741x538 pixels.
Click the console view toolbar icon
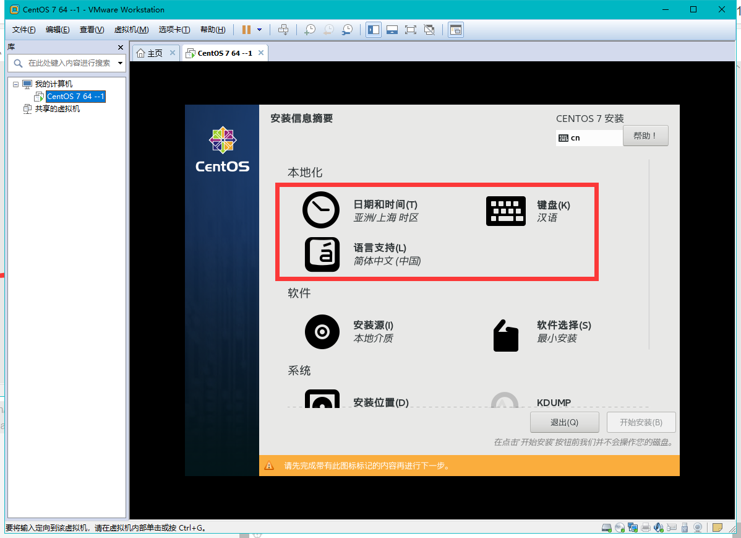click(x=456, y=30)
